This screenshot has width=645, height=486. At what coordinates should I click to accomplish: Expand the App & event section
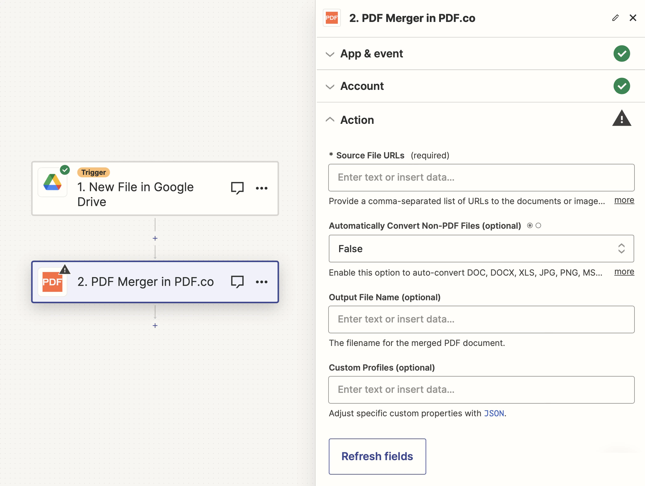481,54
